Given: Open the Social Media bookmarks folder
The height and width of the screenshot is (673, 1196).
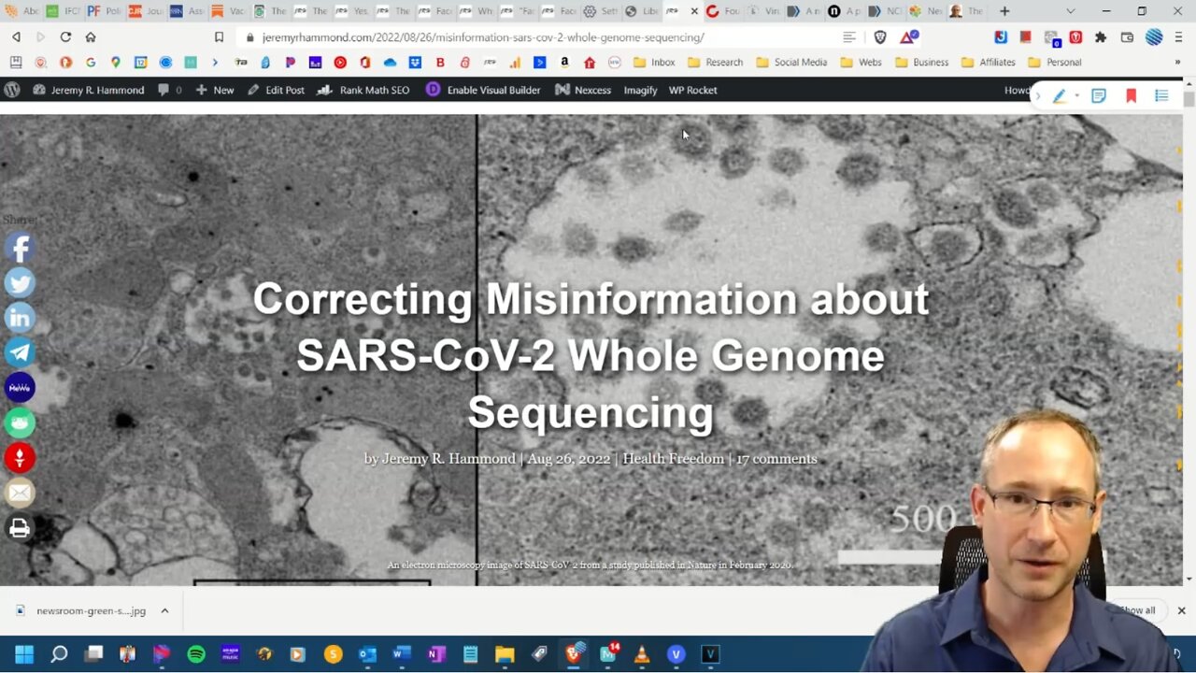Looking at the screenshot, I should pyautogui.click(x=791, y=63).
